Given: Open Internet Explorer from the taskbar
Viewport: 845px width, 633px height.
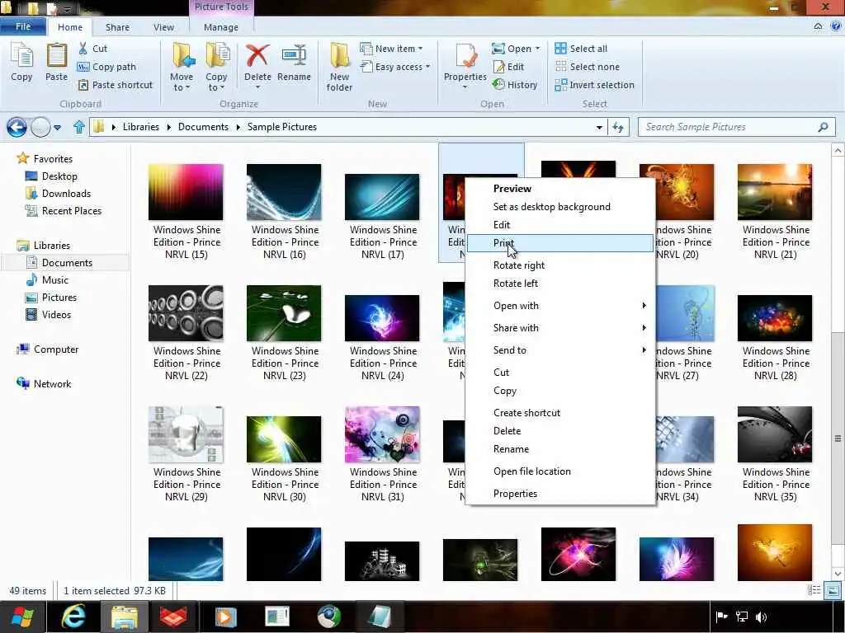Looking at the screenshot, I should (73, 617).
